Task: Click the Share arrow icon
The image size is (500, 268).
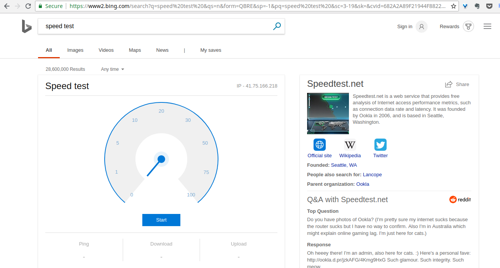Action: 449,84
